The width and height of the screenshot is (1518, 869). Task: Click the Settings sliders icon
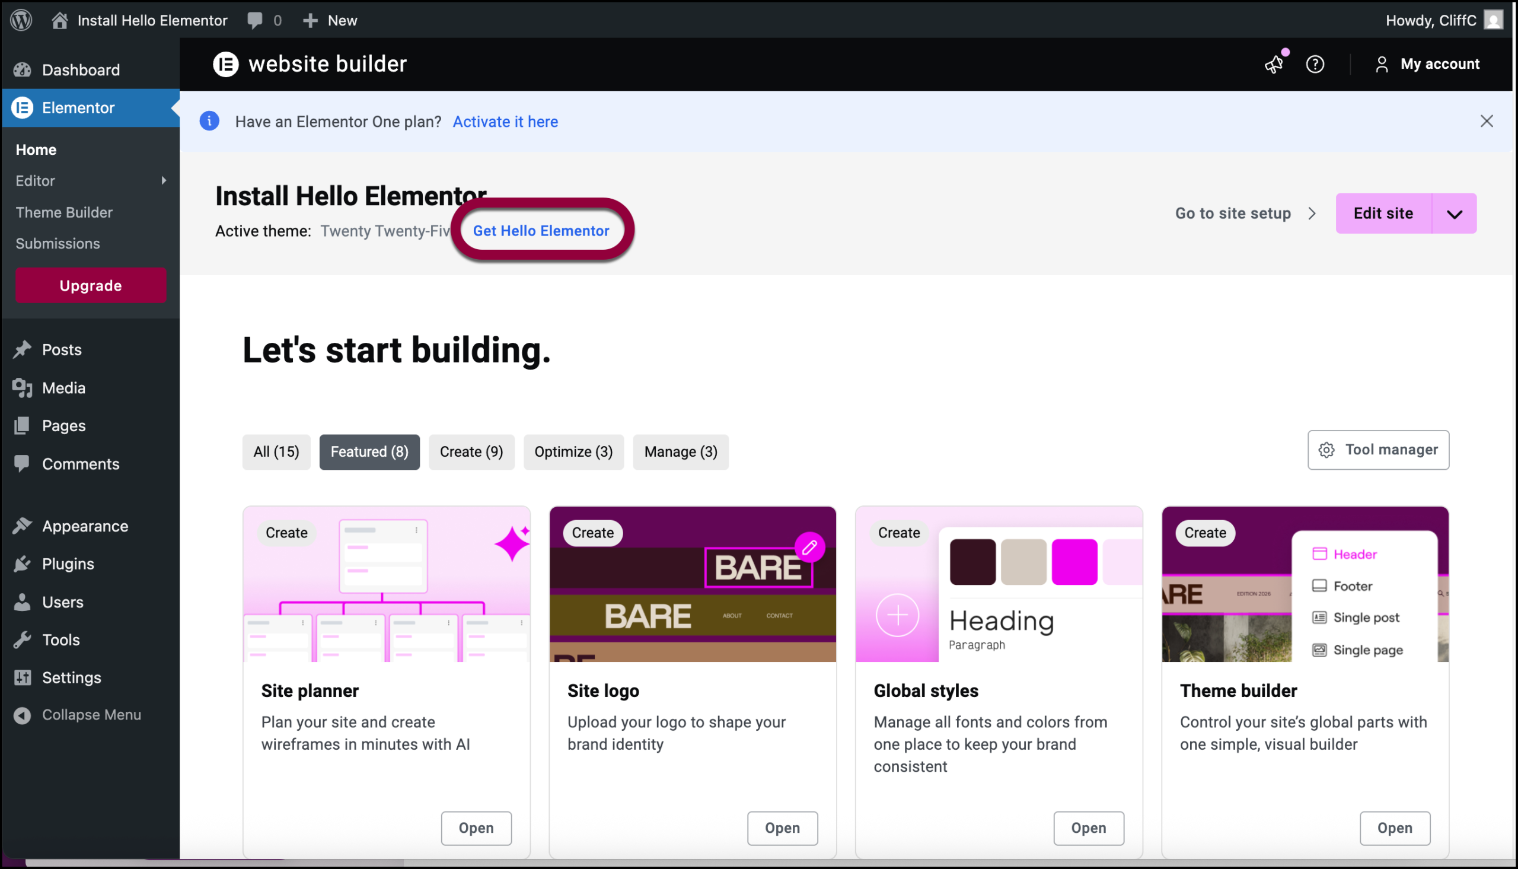[x=22, y=678]
